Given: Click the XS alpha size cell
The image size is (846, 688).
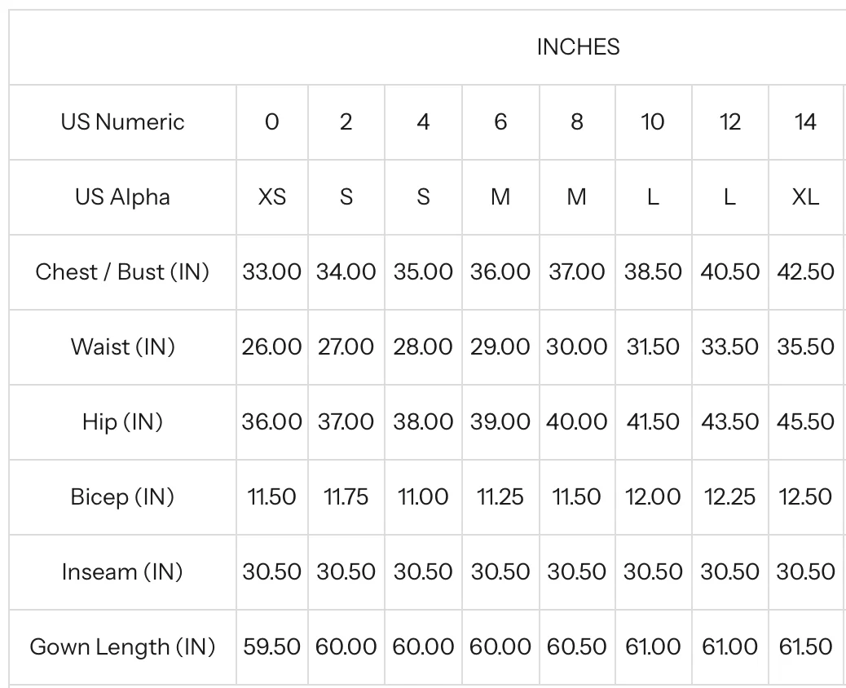Looking at the screenshot, I should [271, 197].
